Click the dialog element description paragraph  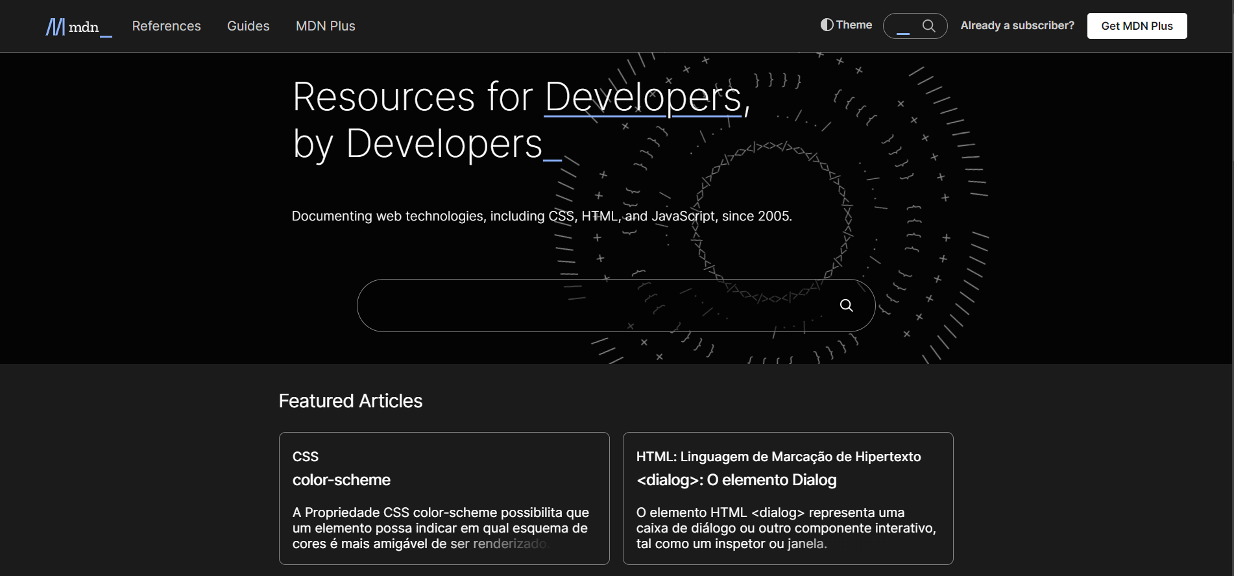(786, 528)
